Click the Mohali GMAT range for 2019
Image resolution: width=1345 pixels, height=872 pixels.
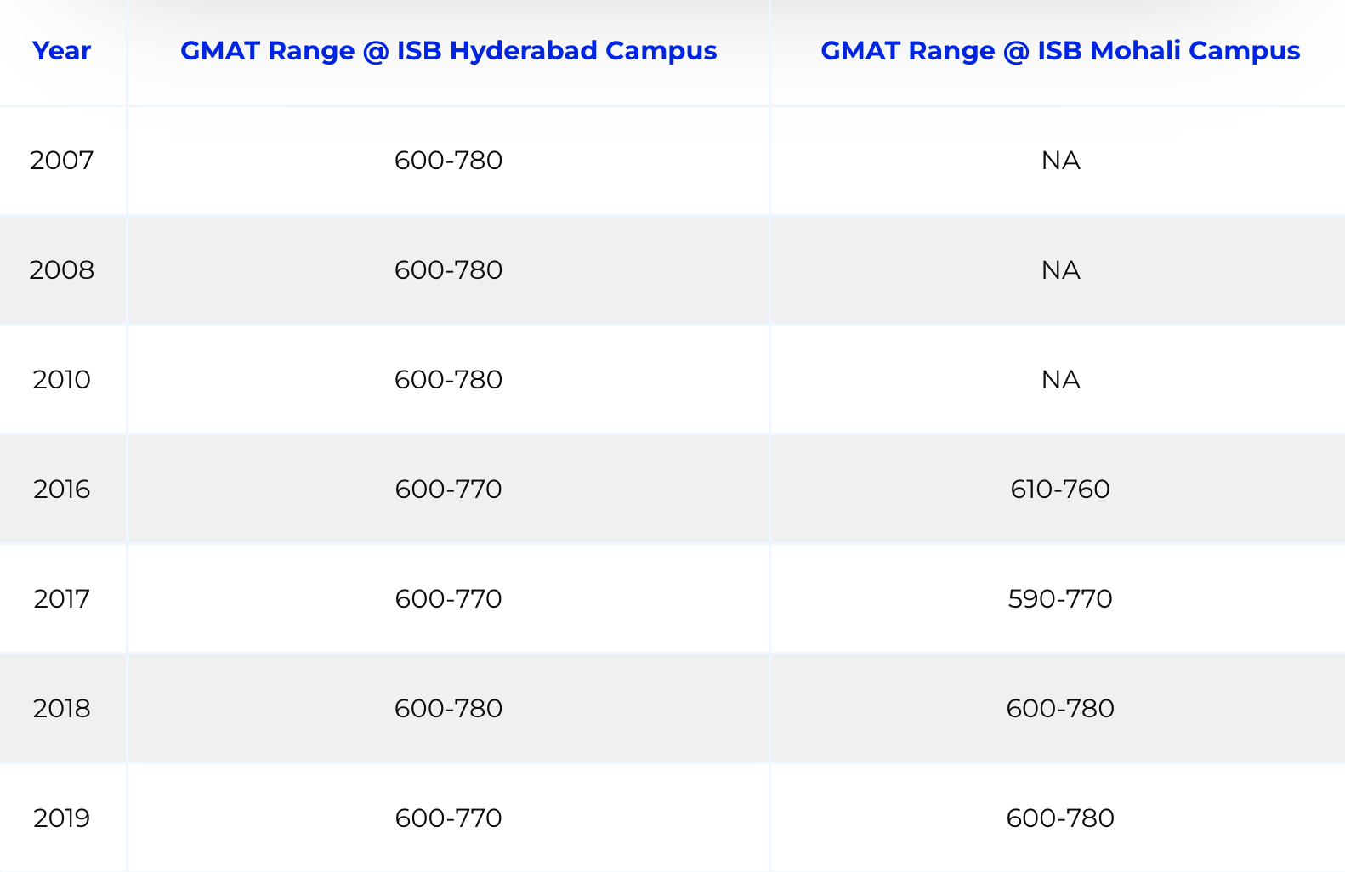click(1060, 818)
